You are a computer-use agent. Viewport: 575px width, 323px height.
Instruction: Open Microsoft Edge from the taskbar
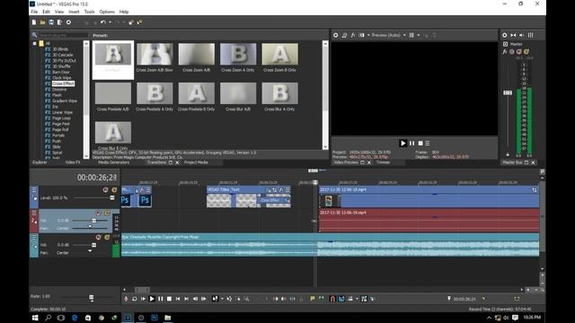pyautogui.click(x=75, y=318)
